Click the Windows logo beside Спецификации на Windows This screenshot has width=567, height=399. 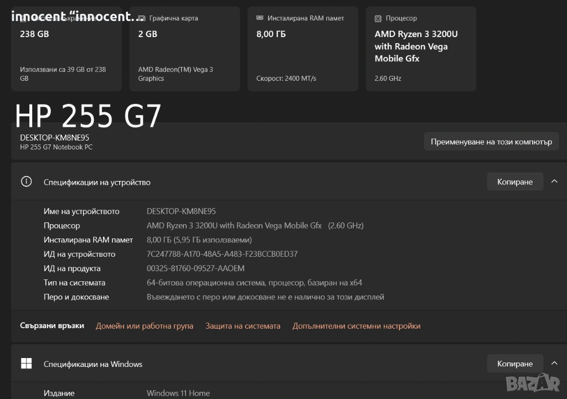[x=26, y=364]
